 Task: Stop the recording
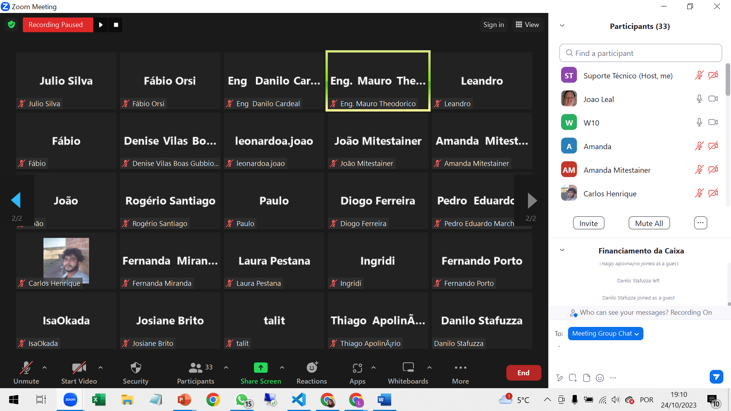pyautogui.click(x=116, y=25)
